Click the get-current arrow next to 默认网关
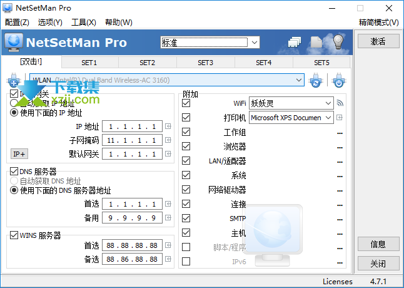The image size is (404, 288). [x=168, y=154]
